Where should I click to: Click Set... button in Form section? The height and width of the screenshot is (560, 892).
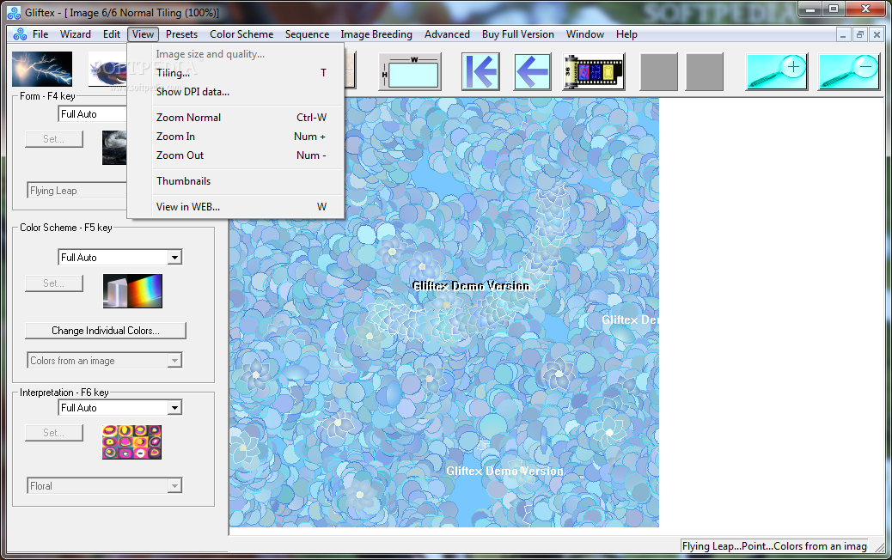click(54, 139)
